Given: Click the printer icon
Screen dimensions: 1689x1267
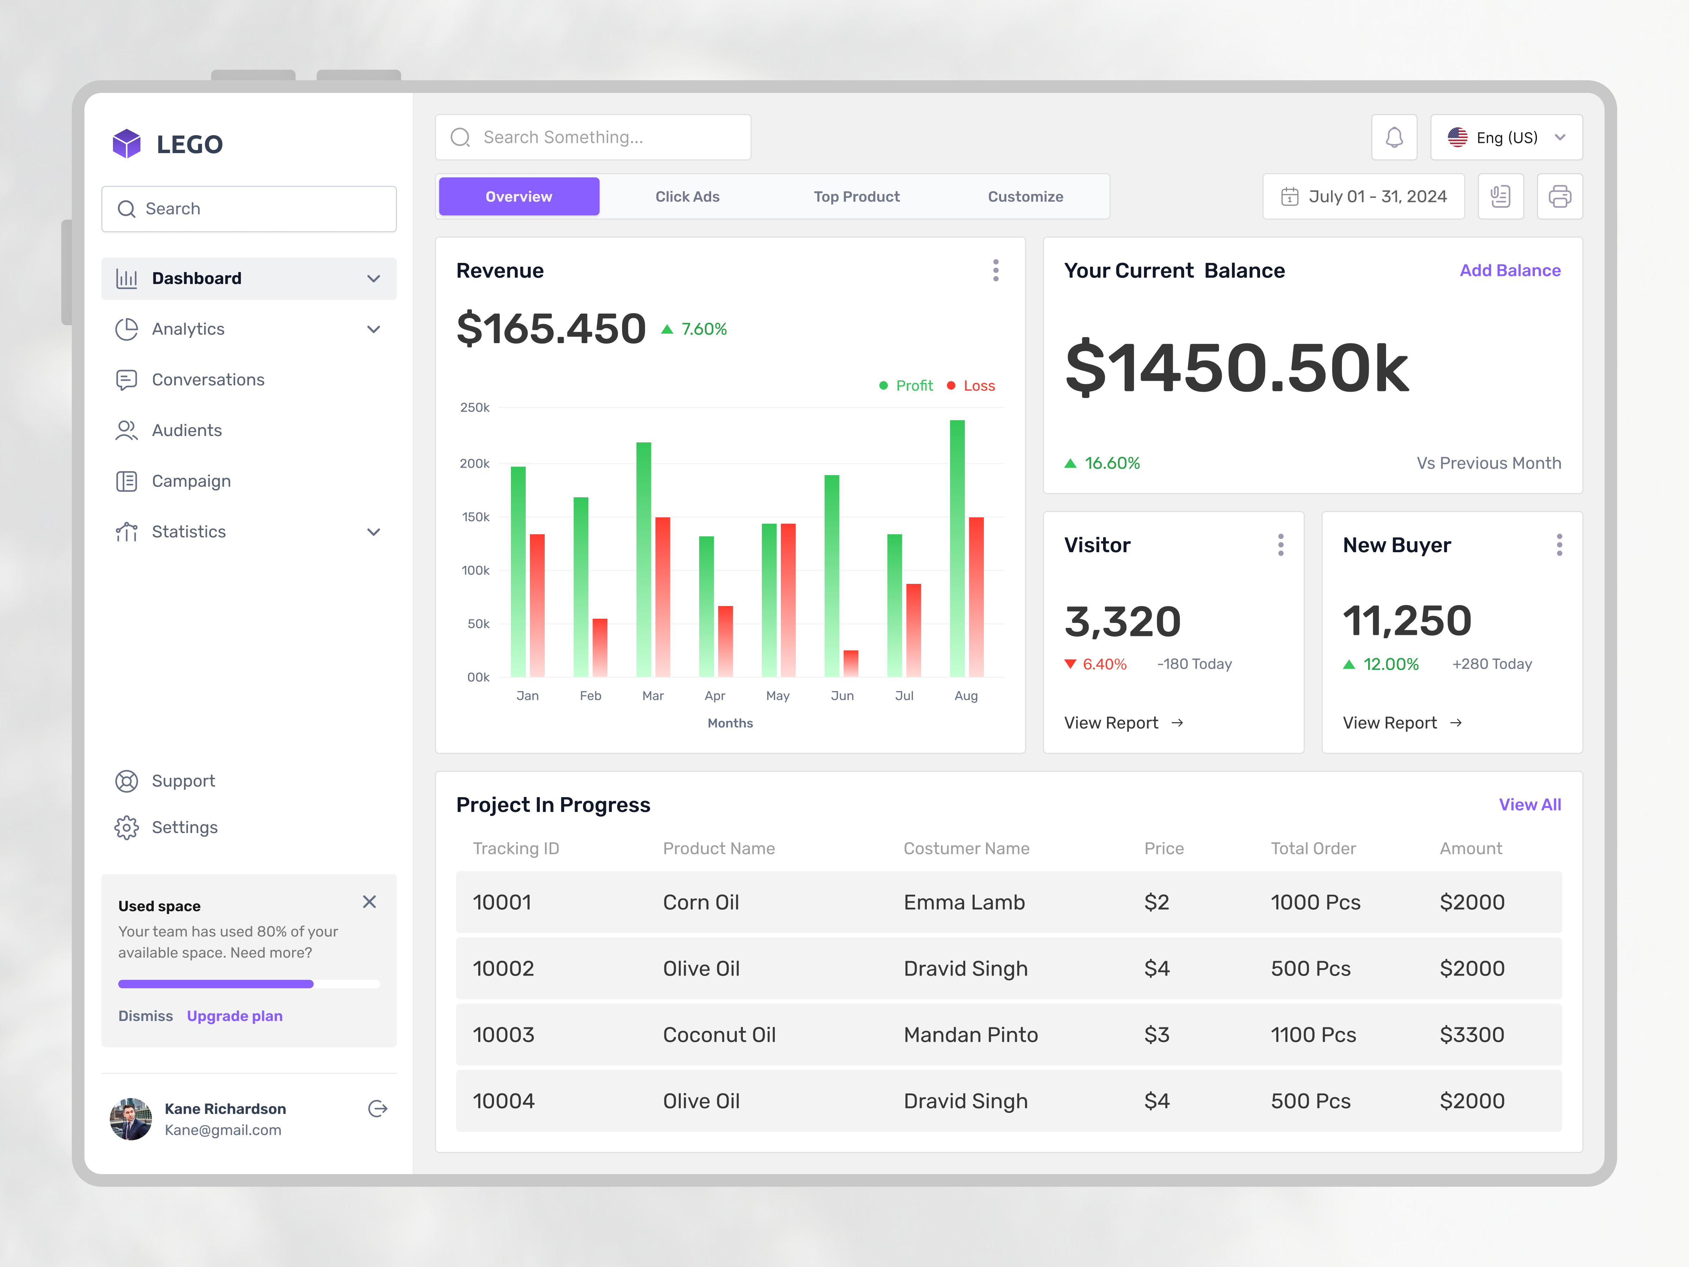Looking at the screenshot, I should tap(1559, 196).
